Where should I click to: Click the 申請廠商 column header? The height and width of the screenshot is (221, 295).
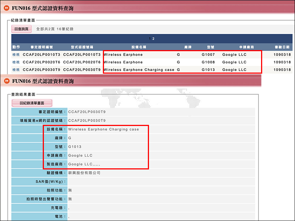coord(246,47)
